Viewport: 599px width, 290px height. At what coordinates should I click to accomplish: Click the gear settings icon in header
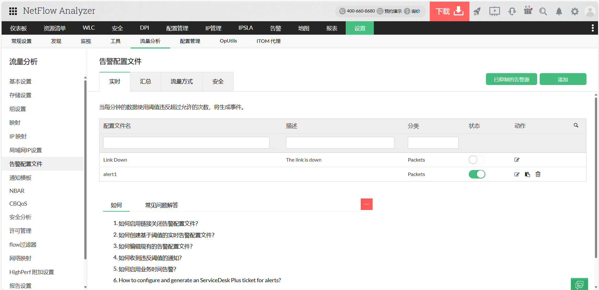click(575, 12)
